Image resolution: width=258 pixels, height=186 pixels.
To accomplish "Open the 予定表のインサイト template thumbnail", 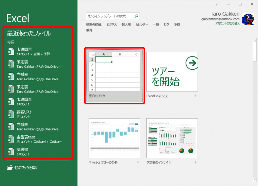I will coord(172,138).
